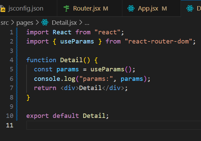Expand the chevron after Detail.jsx breadcrumb
201x141 pixels.
click(81, 23)
